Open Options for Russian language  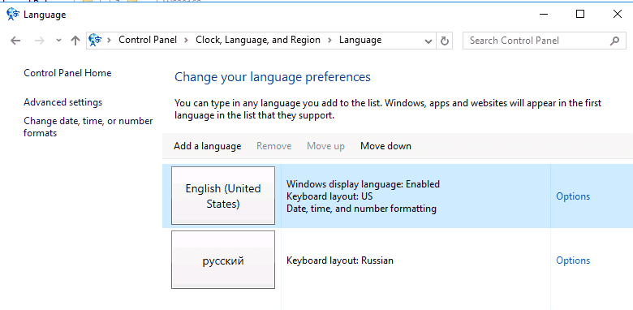pos(573,260)
